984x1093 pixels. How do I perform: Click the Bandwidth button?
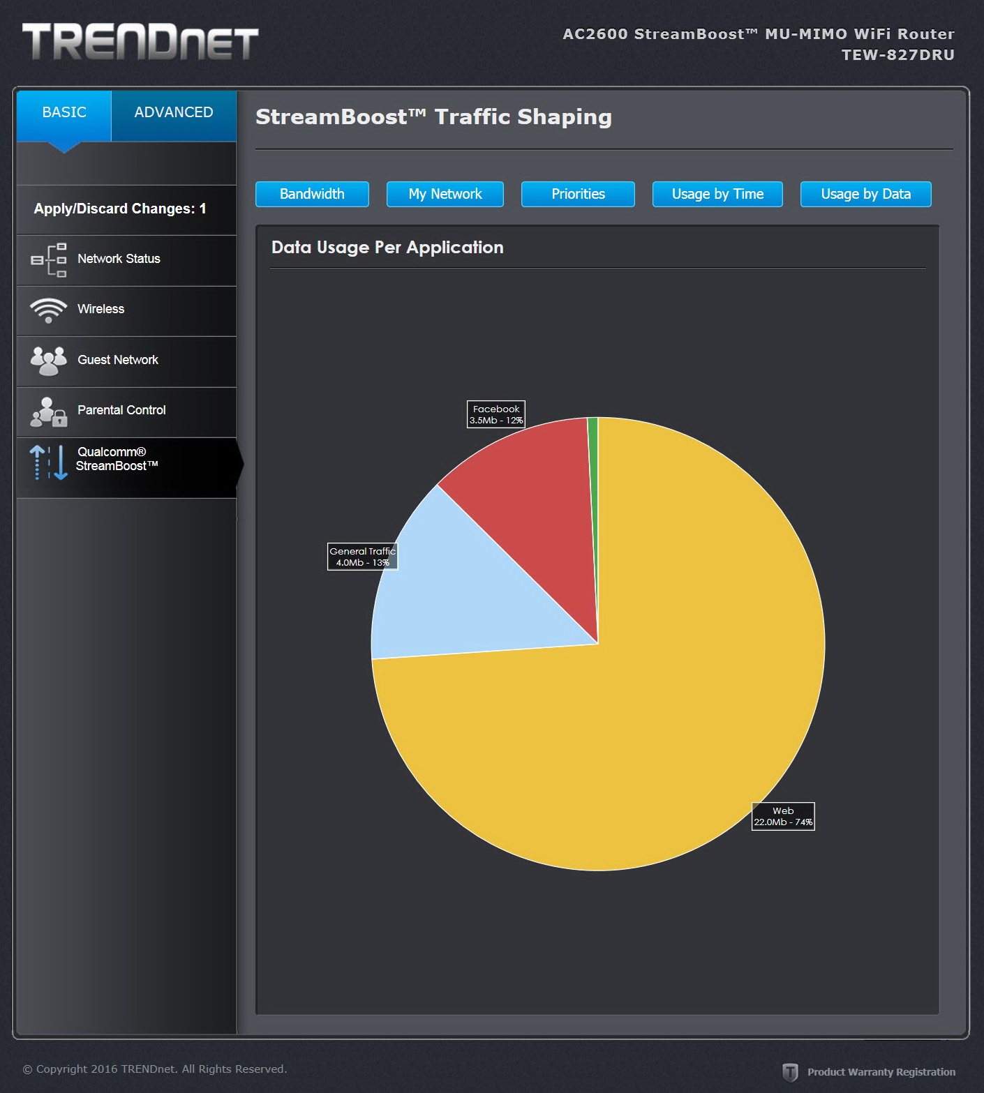(x=312, y=194)
